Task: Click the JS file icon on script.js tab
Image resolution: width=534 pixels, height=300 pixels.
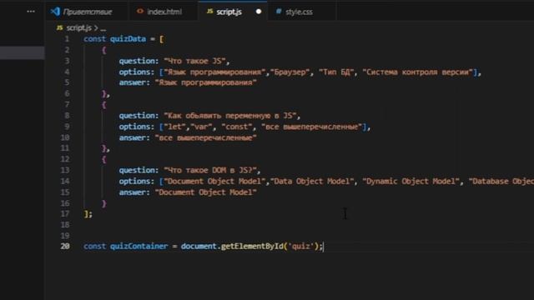Action: click(209, 11)
